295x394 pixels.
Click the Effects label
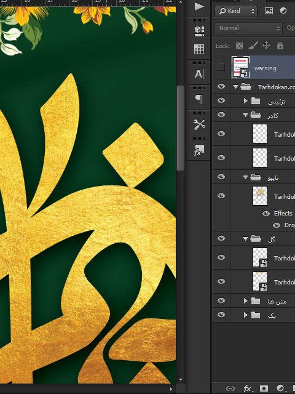283,214
